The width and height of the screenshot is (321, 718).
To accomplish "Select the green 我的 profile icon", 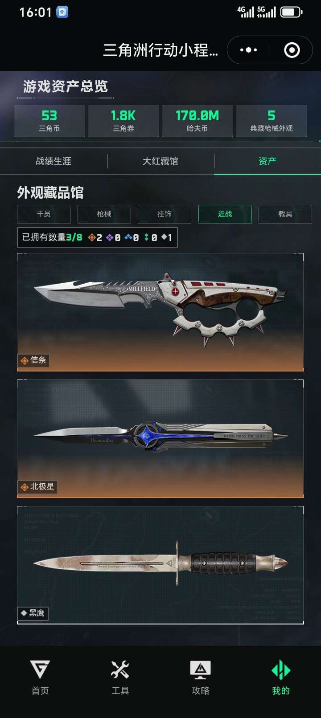I will (281, 669).
